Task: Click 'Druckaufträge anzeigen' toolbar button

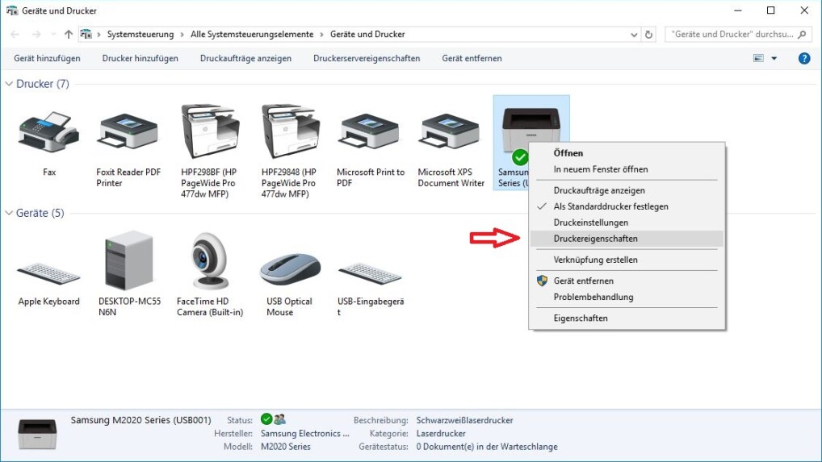Action: (245, 58)
